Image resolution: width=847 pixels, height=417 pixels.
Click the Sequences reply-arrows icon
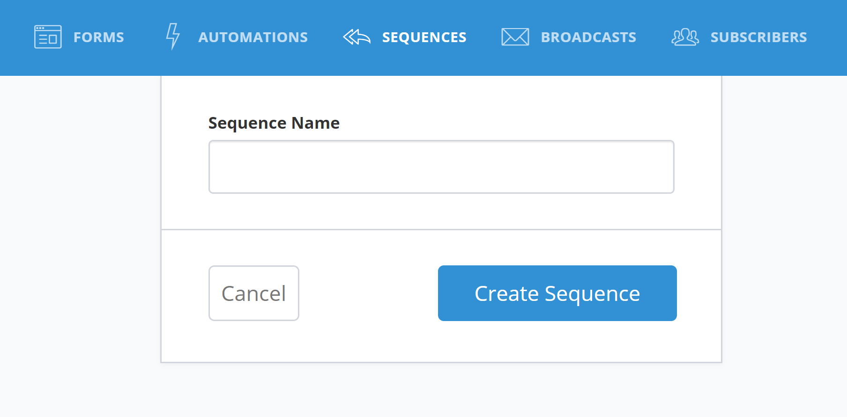(x=357, y=37)
